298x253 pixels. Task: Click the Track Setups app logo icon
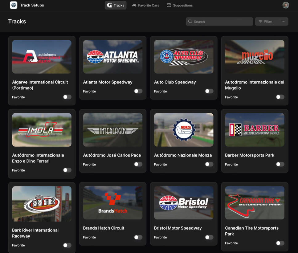[x=14, y=5]
